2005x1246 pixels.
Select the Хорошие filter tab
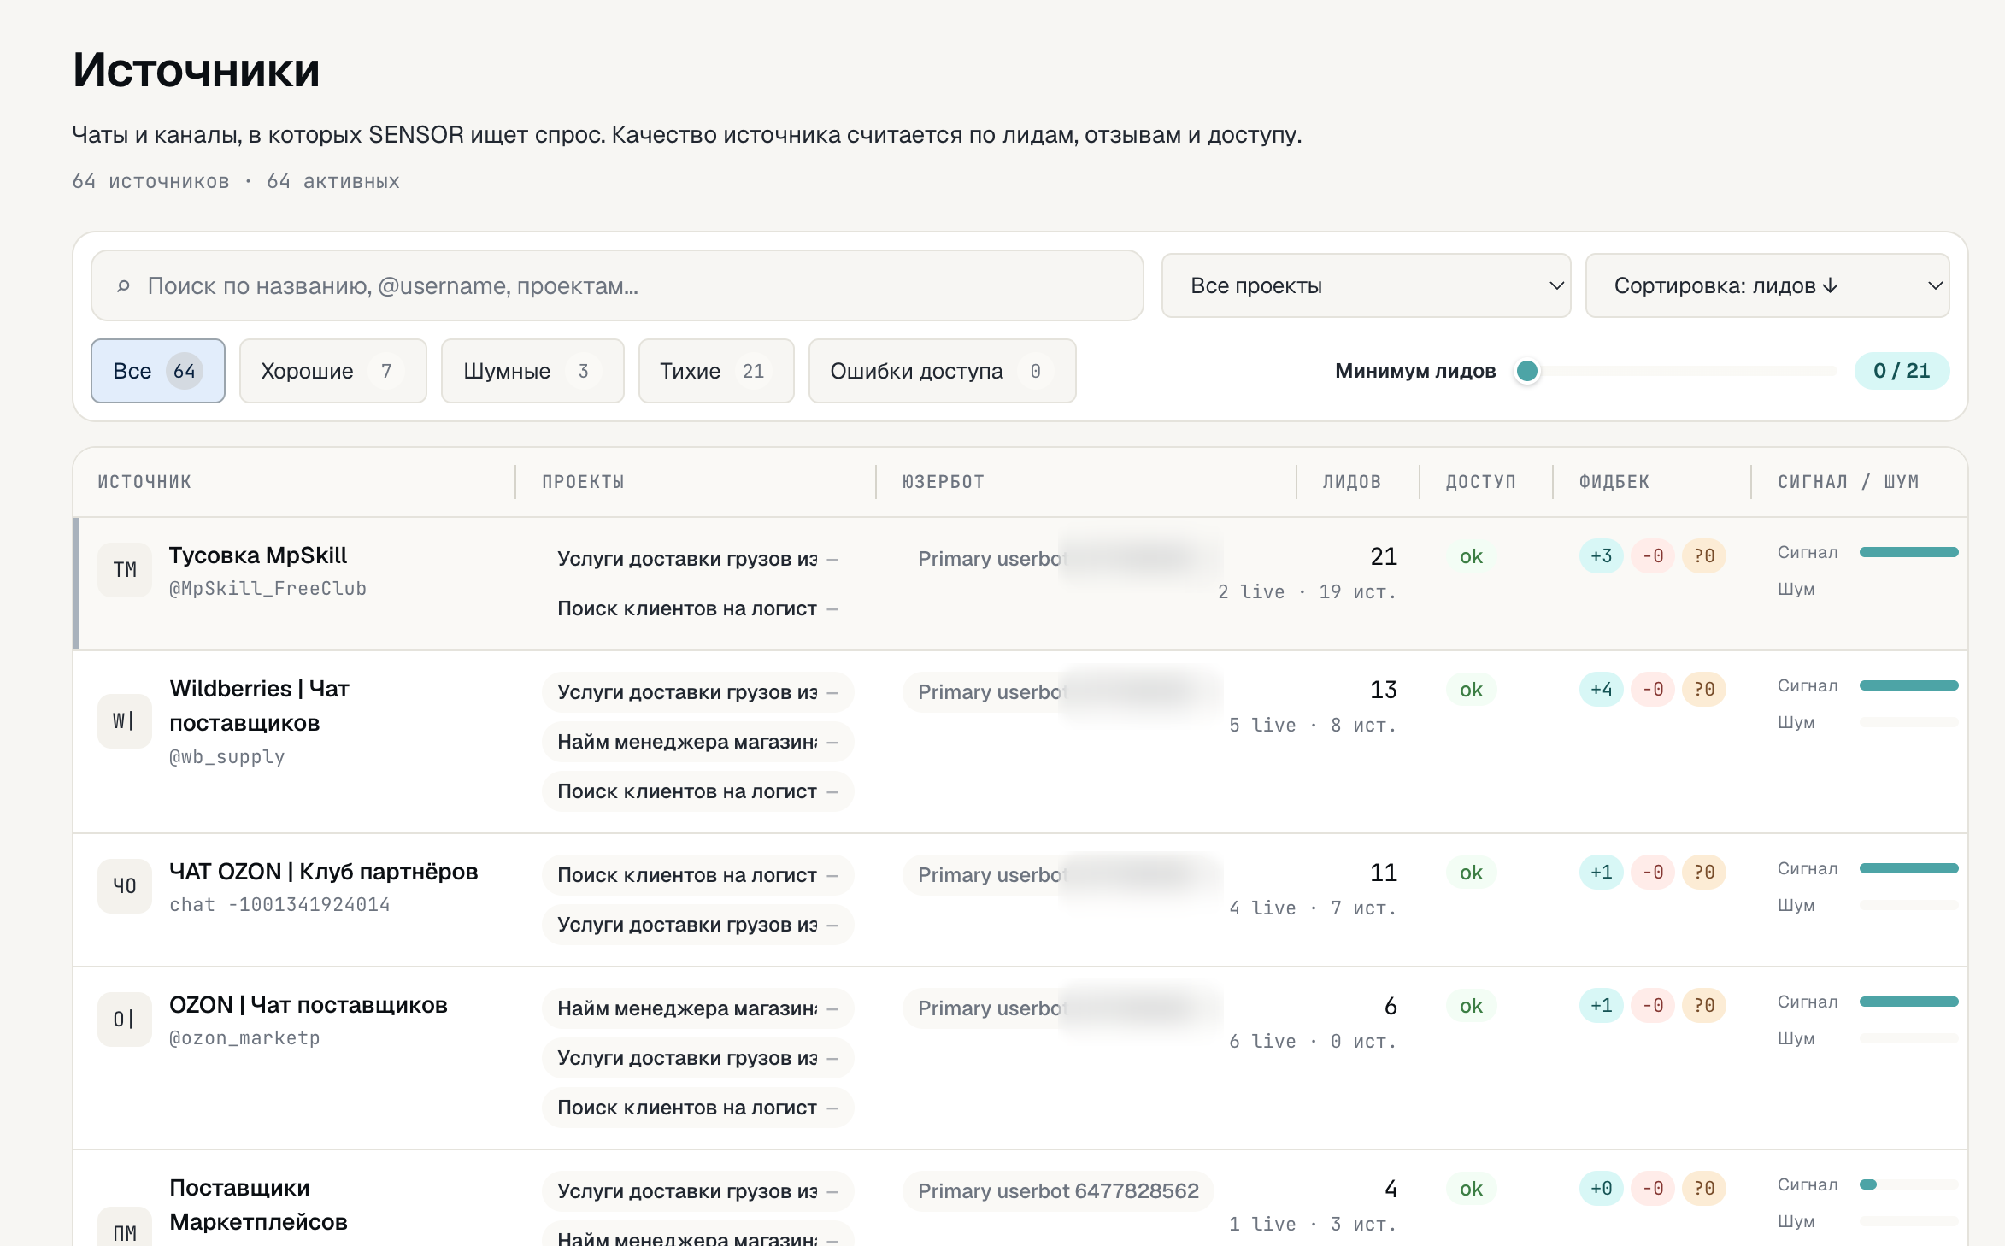(332, 371)
